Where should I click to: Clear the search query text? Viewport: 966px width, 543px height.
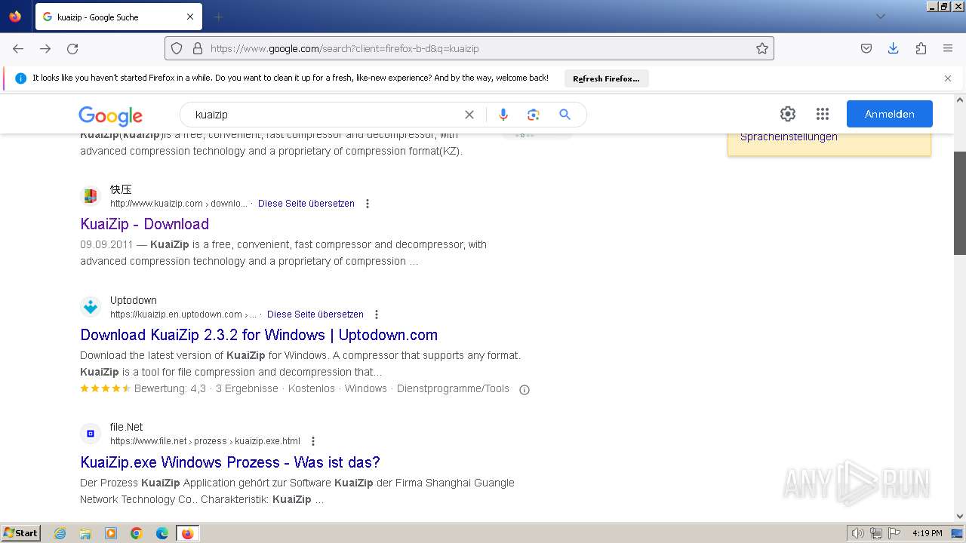(469, 115)
